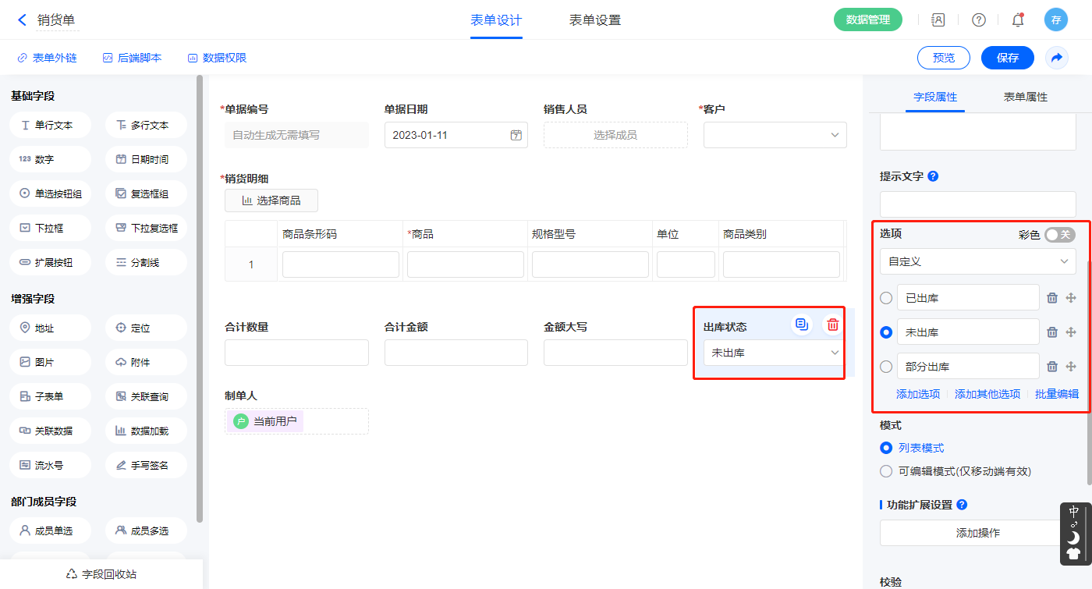Click the 合计金额 input field

456,353
